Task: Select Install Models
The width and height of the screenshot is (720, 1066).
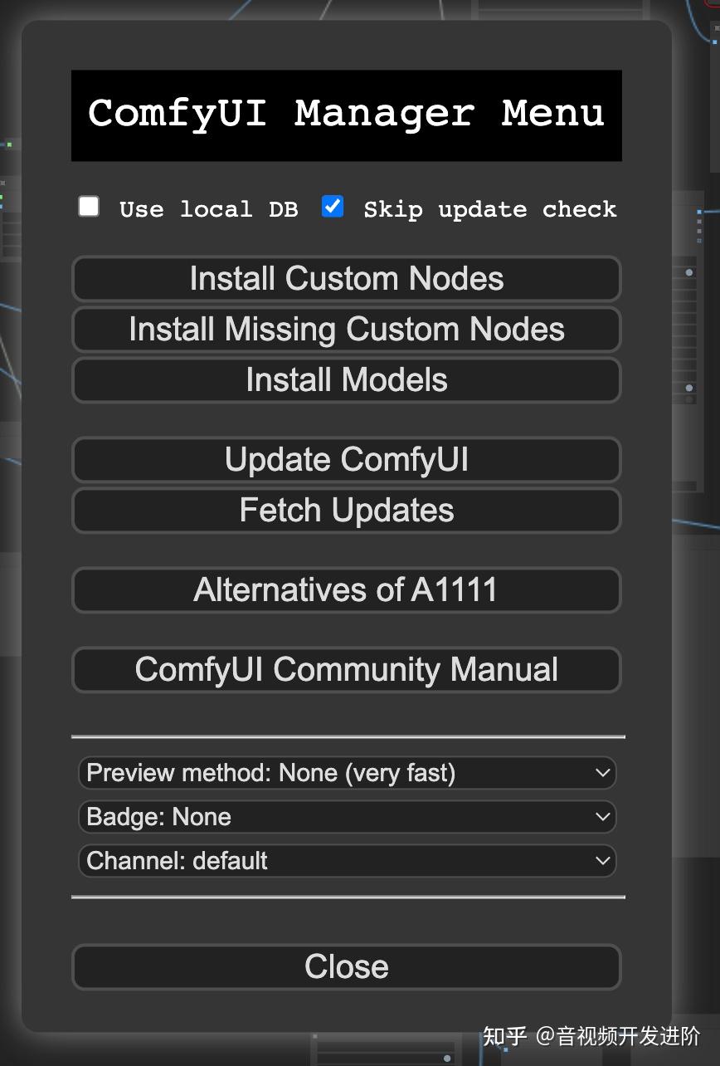Action: pyautogui.click(x=346, y=380)
